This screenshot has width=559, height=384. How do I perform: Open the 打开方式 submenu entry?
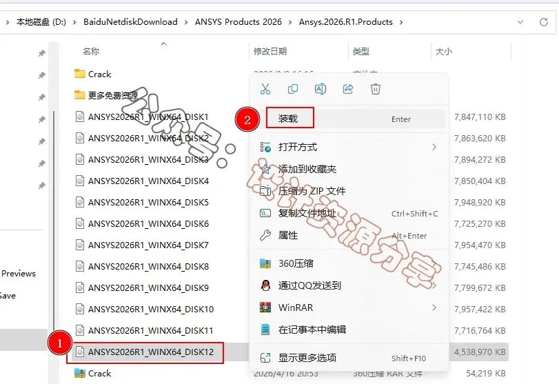[349, 147]
